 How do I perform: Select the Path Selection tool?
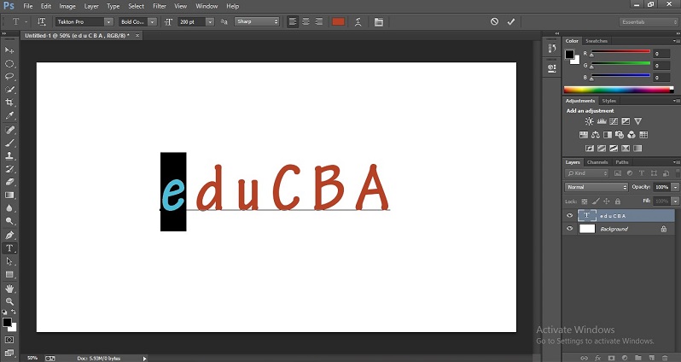9,261
